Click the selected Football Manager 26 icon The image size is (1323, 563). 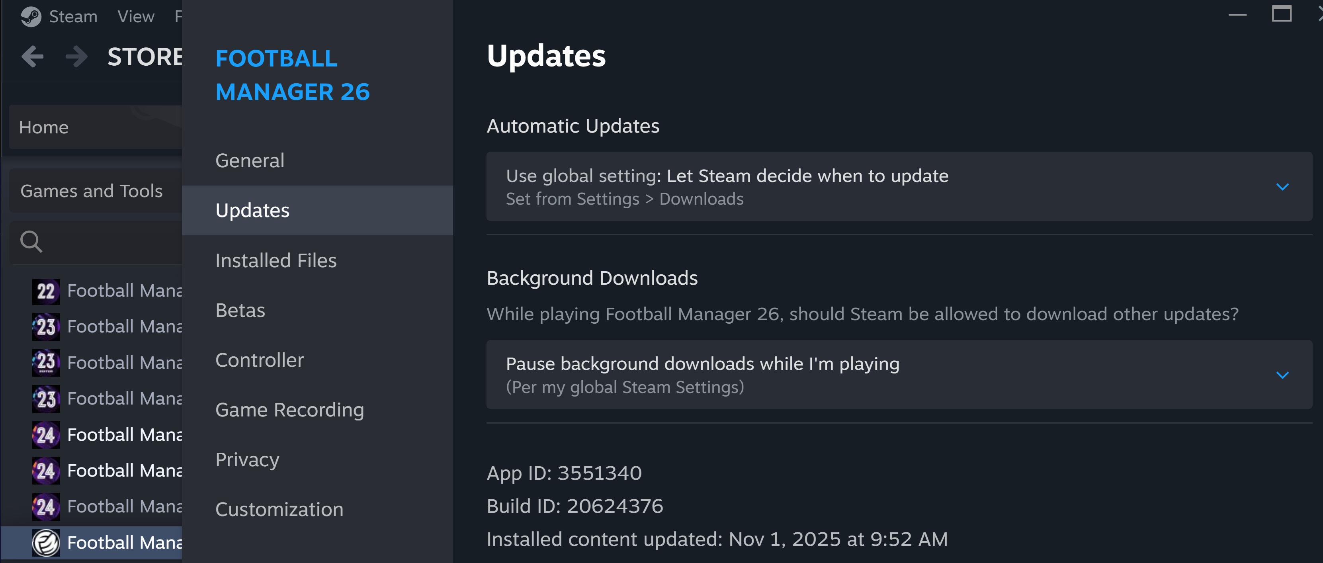click(46, 543)
